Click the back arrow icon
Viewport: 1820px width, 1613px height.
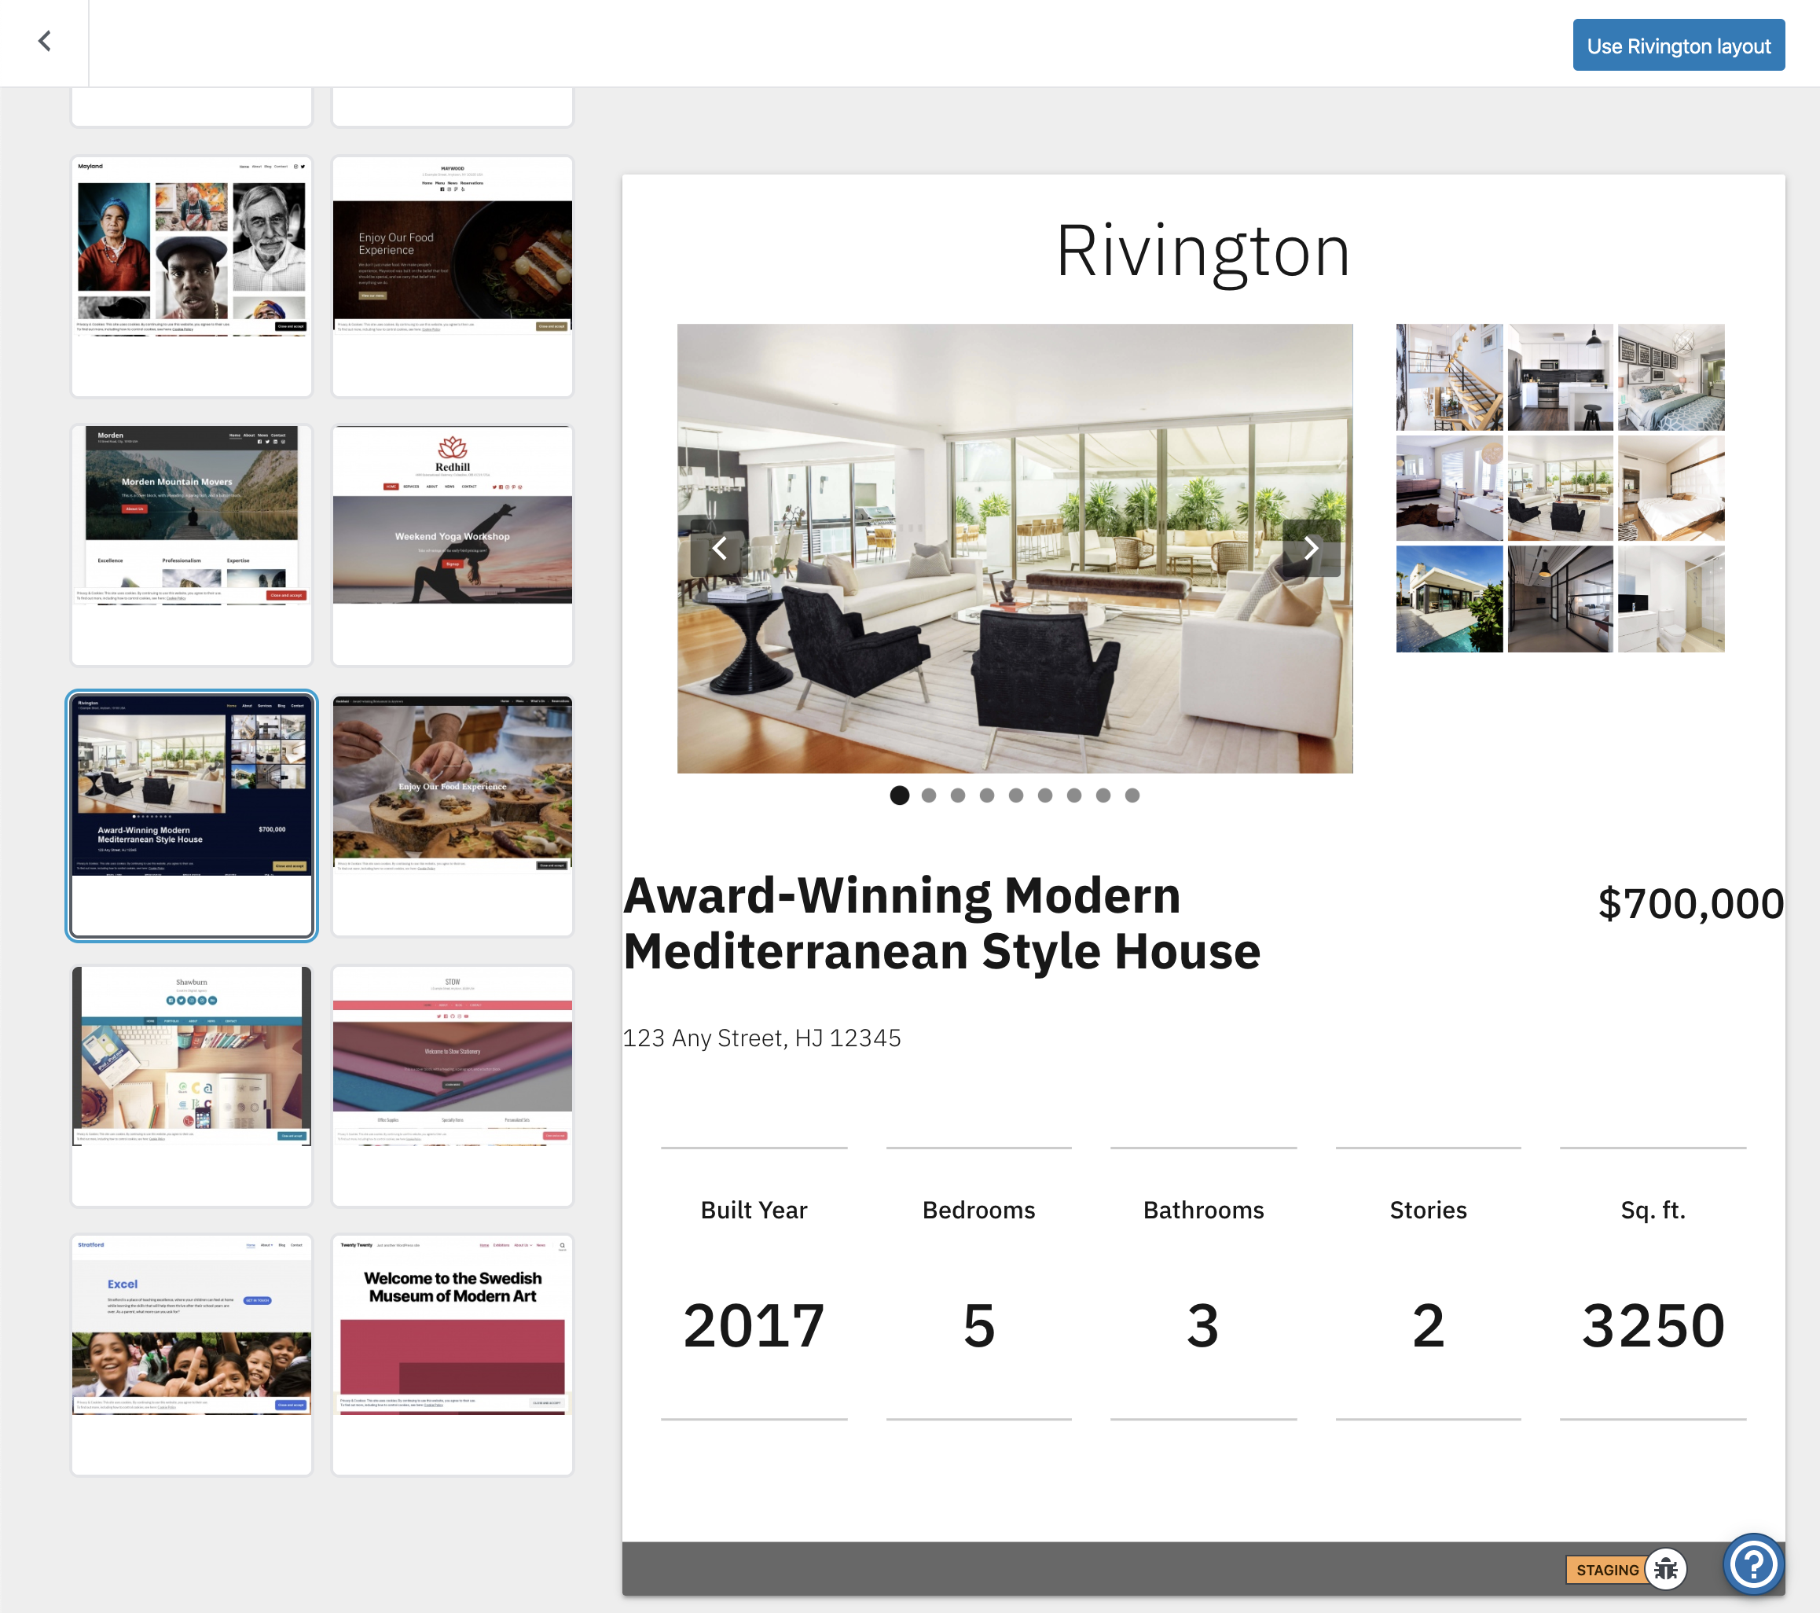45,42
